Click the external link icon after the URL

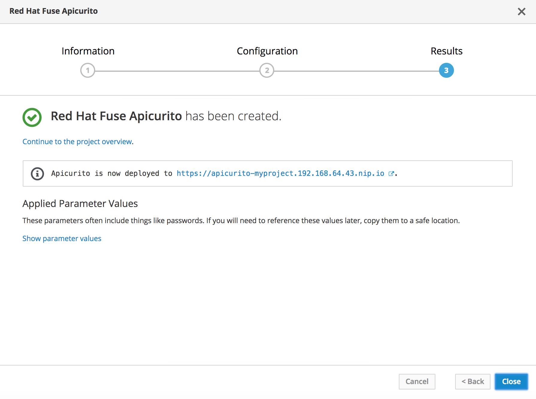pos(391,173)
